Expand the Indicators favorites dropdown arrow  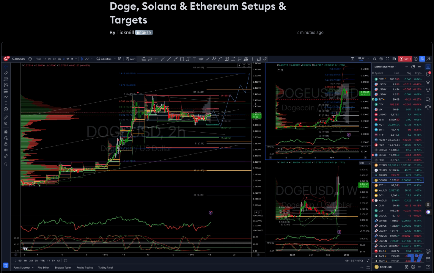tap(115, 59)
